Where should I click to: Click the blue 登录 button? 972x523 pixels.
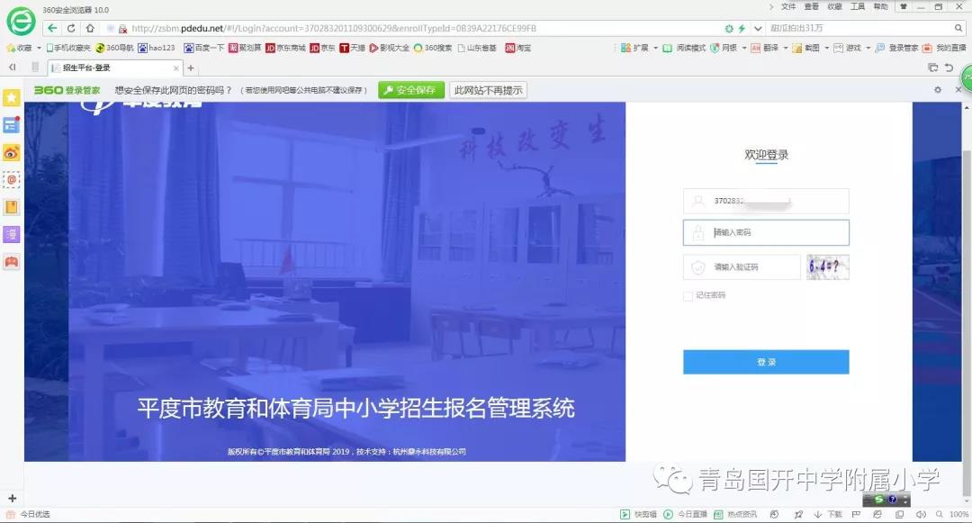click(x=765, y=362)
